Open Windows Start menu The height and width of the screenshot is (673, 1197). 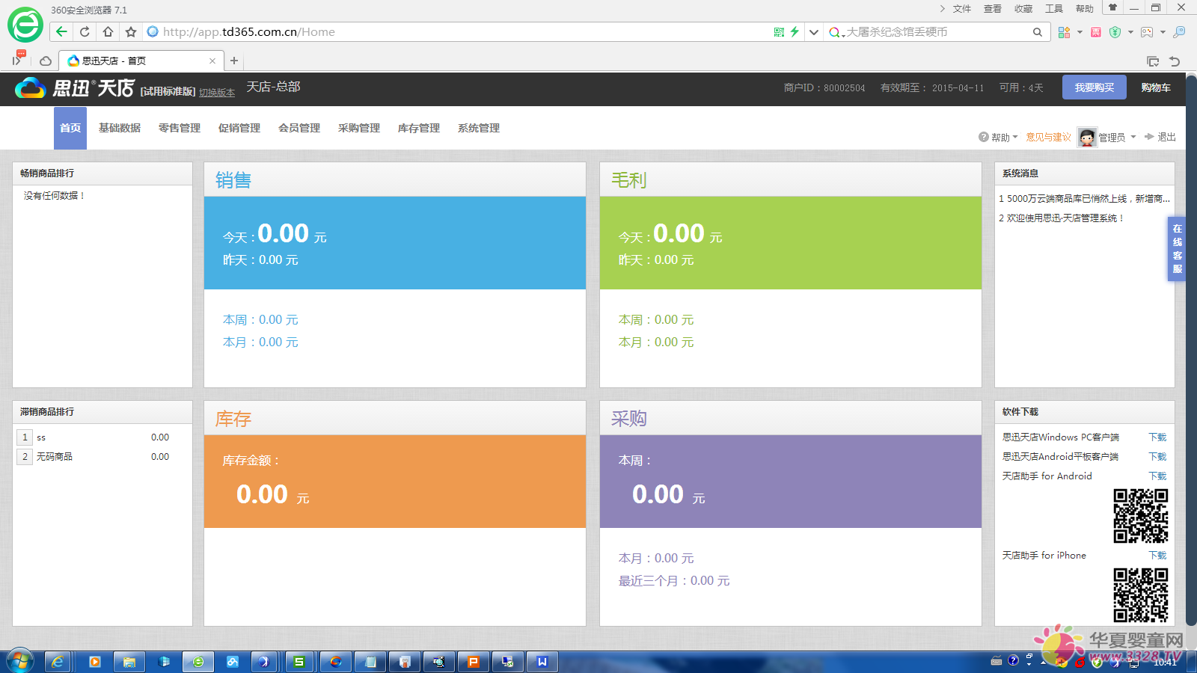point(19,662)
